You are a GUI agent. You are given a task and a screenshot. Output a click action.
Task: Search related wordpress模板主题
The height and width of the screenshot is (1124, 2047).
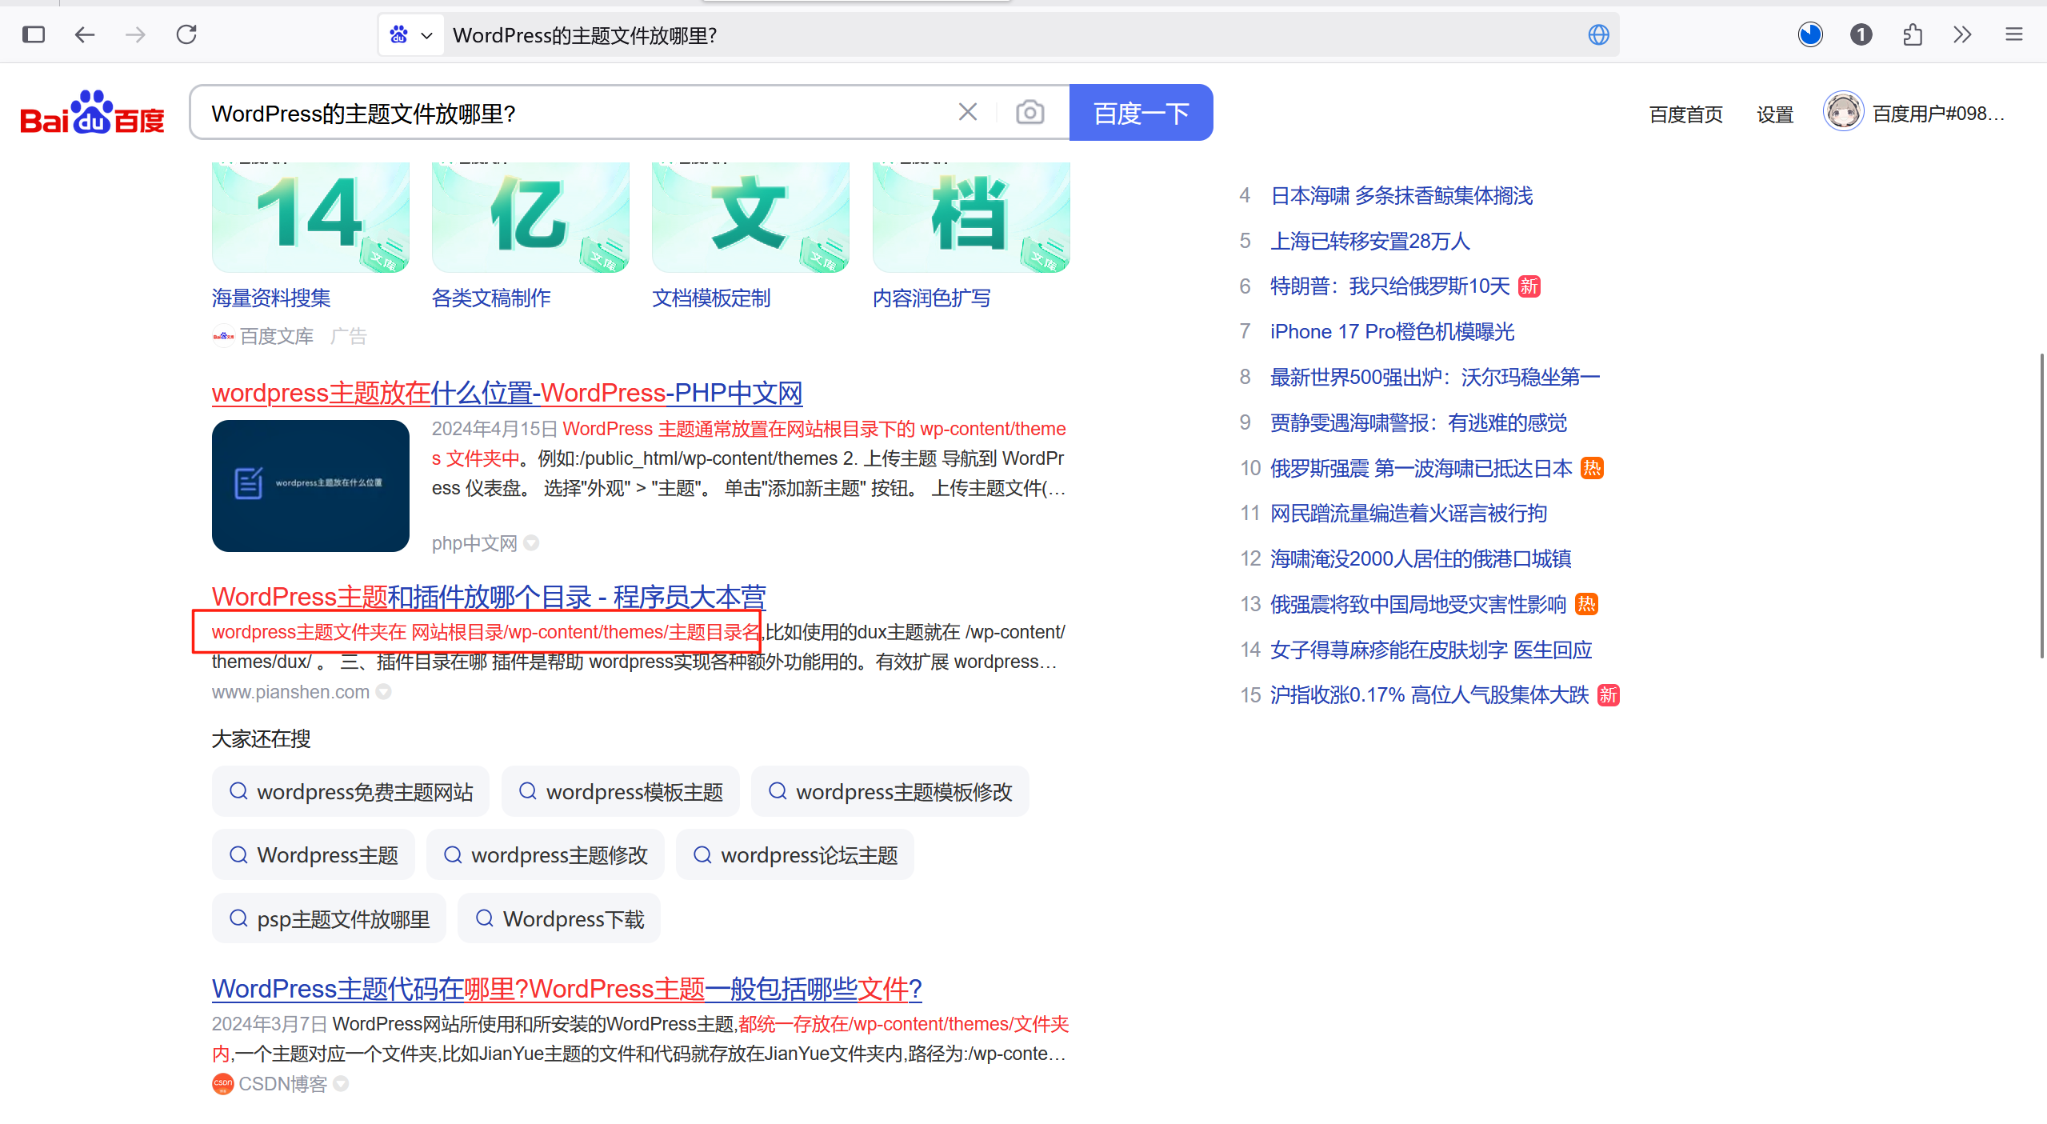[621, 792]
